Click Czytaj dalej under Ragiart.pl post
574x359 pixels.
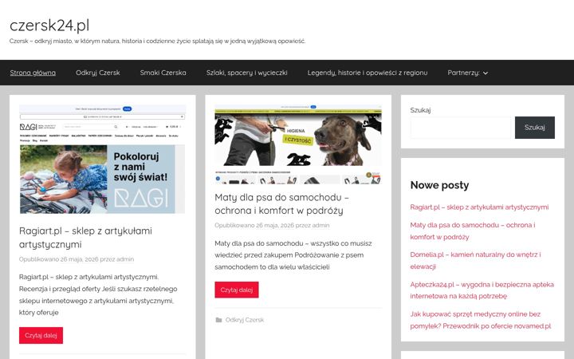coord(41,335)
